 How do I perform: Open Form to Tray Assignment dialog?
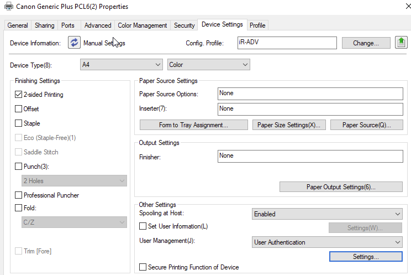pyautogui.click(x=194, y=125)
